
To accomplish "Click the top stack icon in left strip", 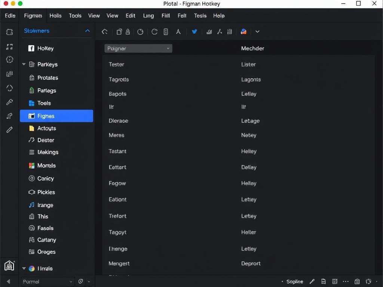I will [x=9, y=32].
